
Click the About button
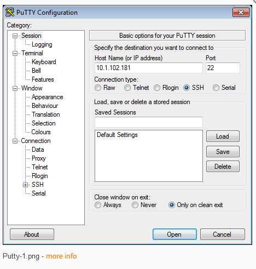(x=32, y=234)
